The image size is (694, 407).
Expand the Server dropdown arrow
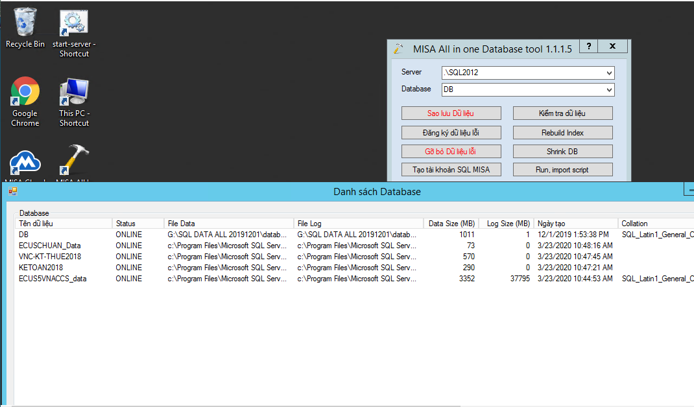point(609,73)
